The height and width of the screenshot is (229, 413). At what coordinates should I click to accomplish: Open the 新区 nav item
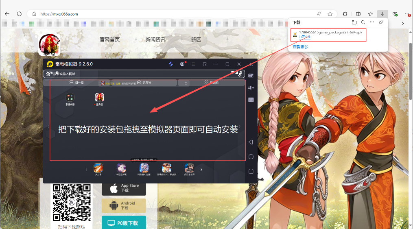(196, 39)
